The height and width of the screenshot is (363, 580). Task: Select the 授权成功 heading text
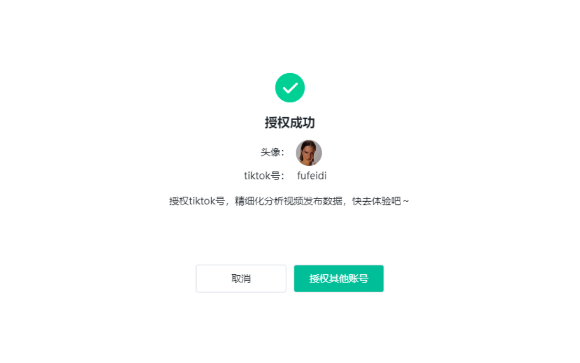click(289, 123)
